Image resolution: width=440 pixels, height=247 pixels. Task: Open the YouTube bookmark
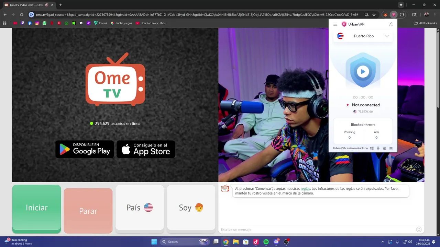pyautogui.click(x=15, y=23)
